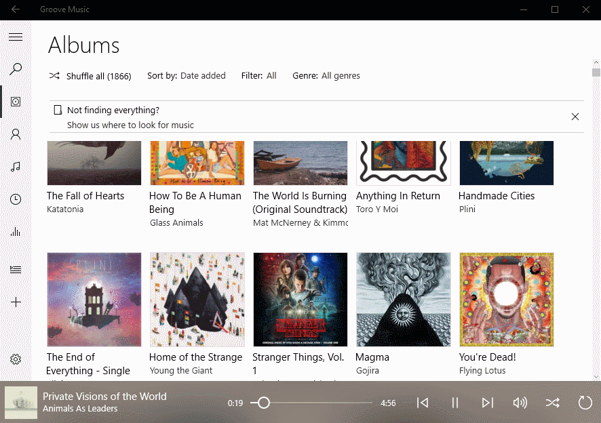601x423 pixels.
Task: Click artist name Katatonia
Action: pyautogui.click(x=65, y=209)
